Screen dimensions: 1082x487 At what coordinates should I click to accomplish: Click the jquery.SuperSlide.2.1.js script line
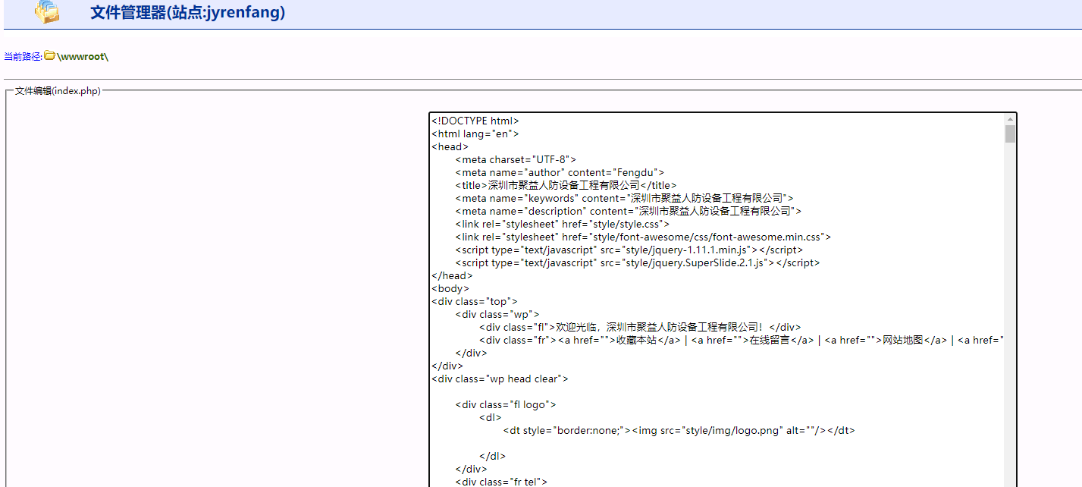(x=638, y=262)
